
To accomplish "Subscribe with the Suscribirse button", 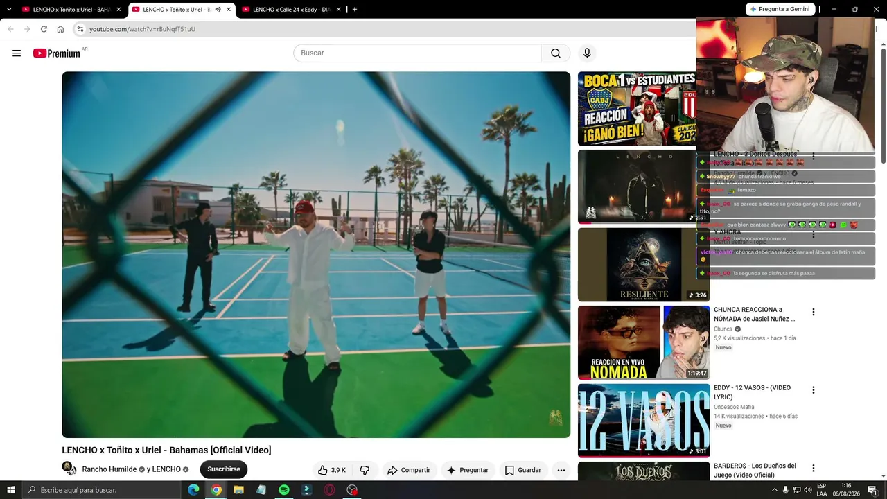I will pos(224,469).
